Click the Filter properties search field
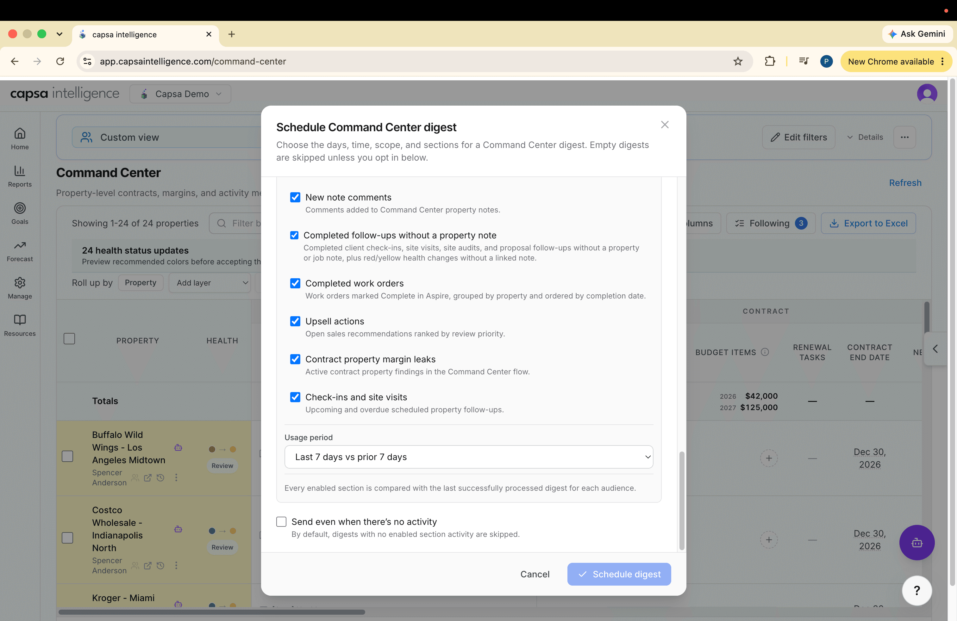The height and width of the screenshot is (621, 957). [236, 223]
